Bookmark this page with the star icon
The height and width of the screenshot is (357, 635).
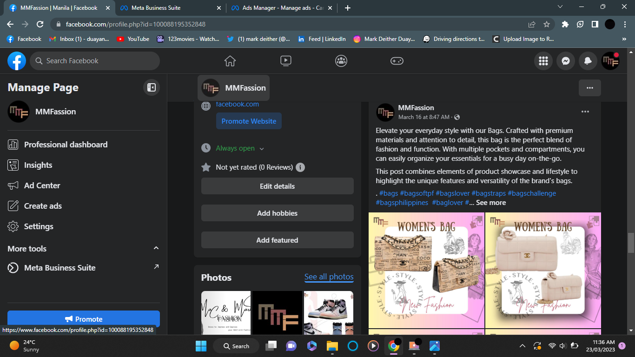coord(547,24)
